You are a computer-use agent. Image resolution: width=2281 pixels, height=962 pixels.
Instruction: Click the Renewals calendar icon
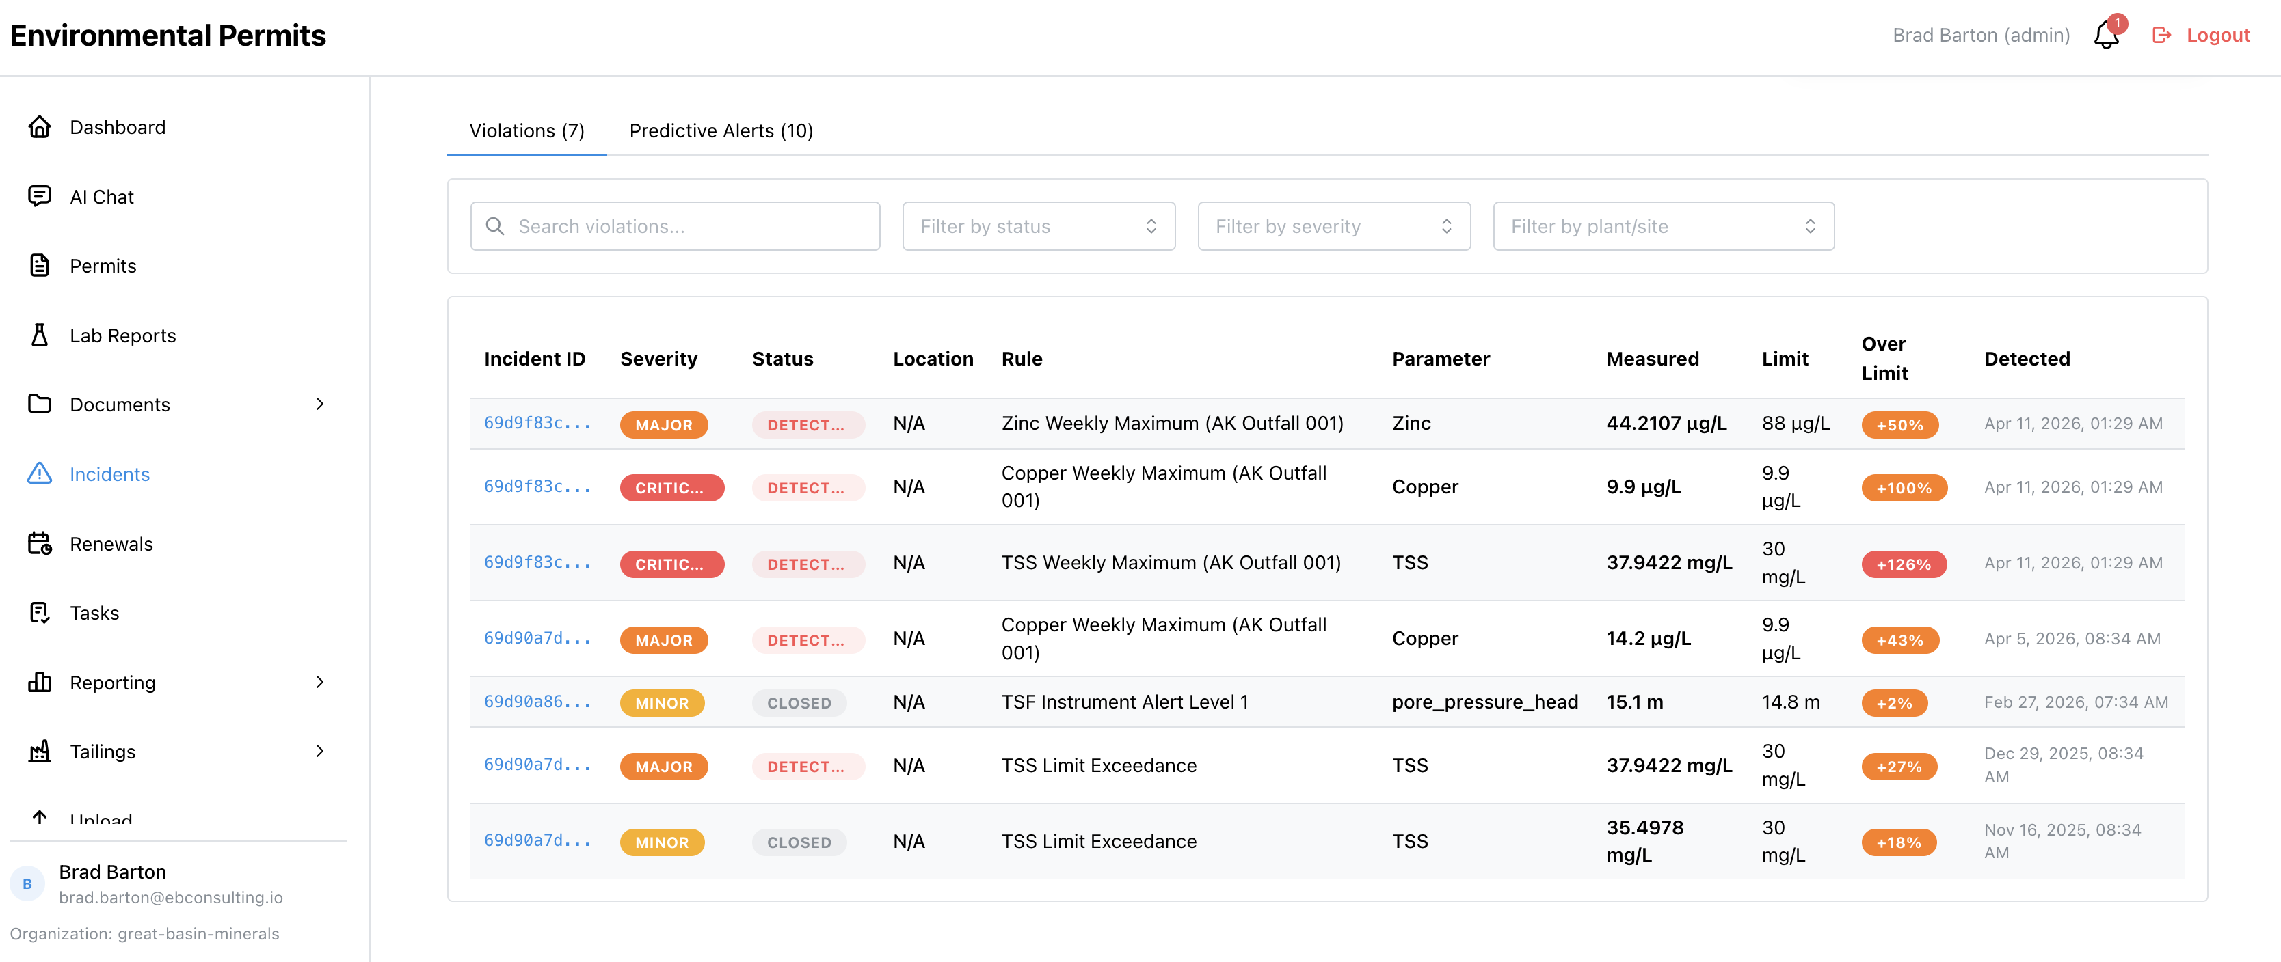39,542
